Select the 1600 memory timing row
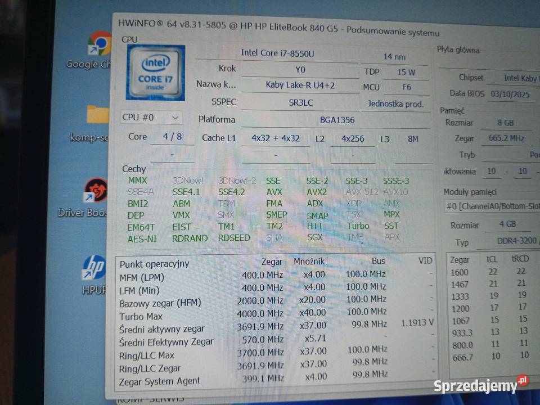This screenshot has width=540, height=405. [x=494, y=272]
